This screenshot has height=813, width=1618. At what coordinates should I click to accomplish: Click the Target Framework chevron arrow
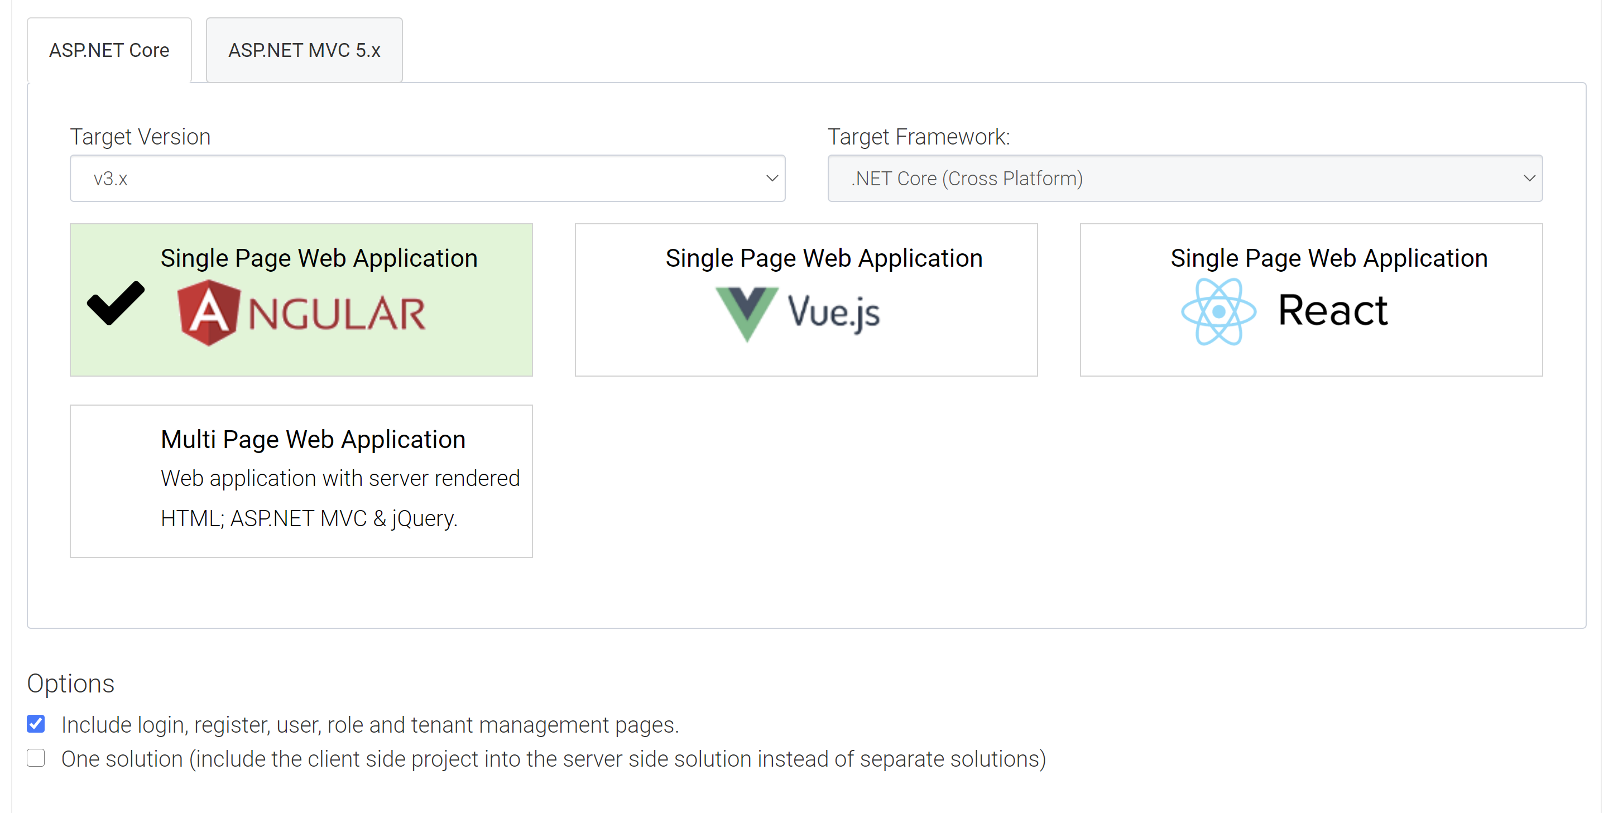pos(1529,179)
